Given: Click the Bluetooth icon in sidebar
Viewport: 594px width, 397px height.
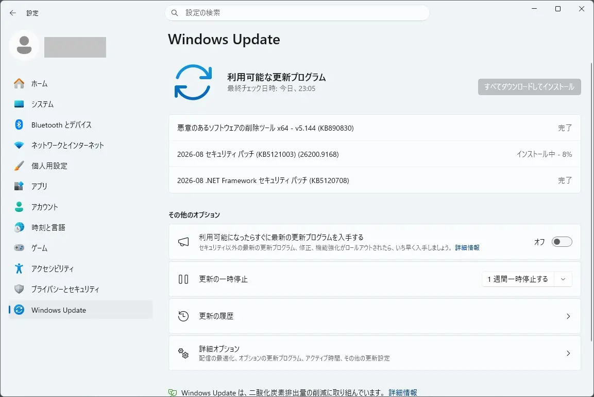Looking at the screenshot, I should click(19, 124).
